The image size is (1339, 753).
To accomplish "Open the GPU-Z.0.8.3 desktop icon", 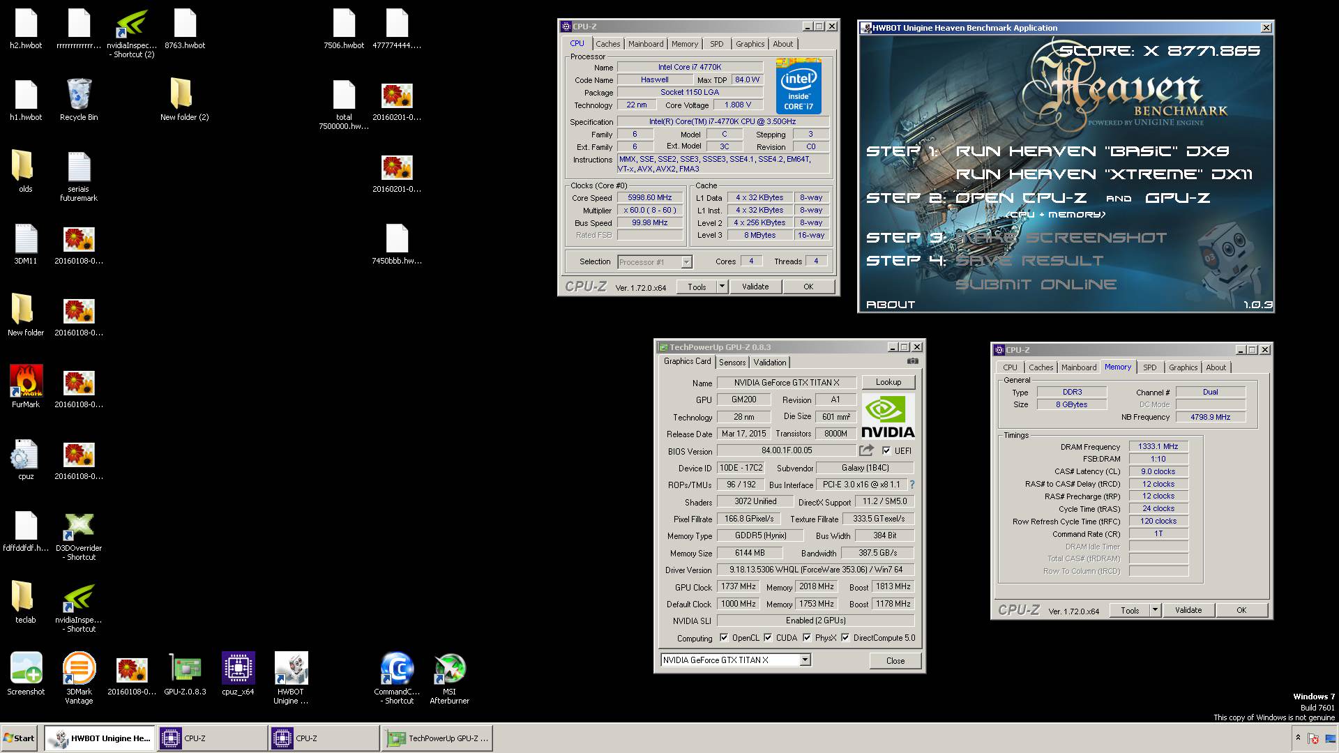I will pos(185,674).
